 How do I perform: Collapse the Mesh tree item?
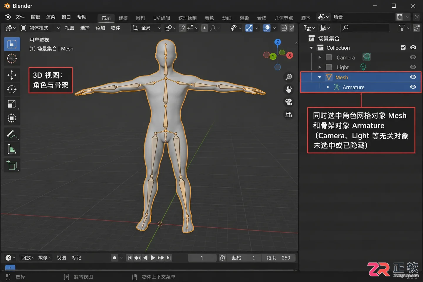click(x=320, y=77)
